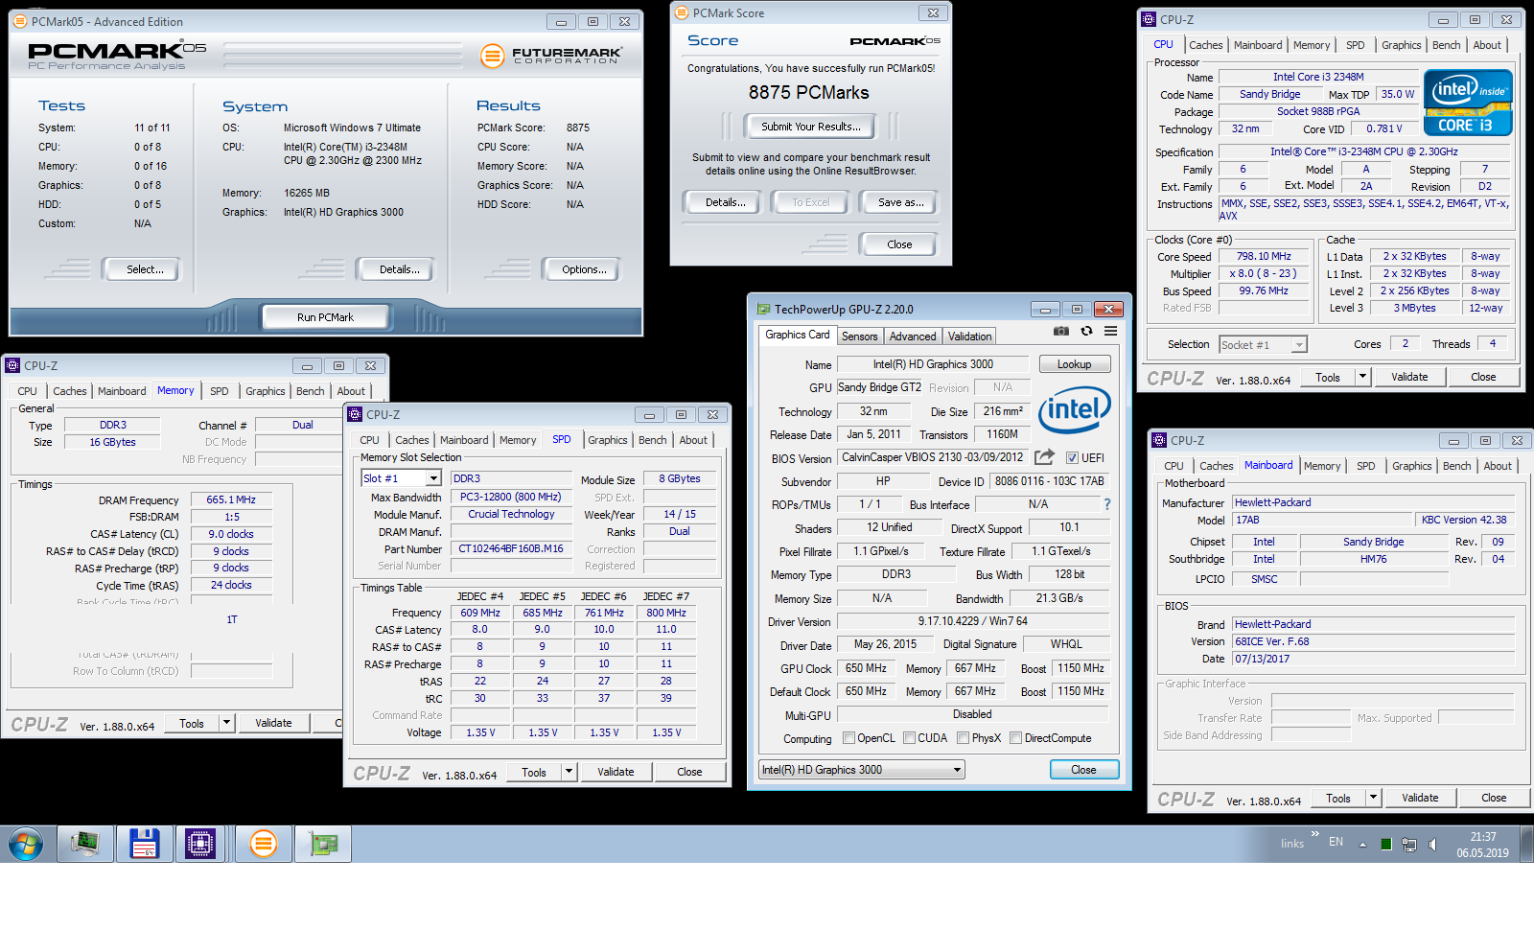The image size is (1534, 952).
Task: Click the BIOS export arrow icon in GPU-Z
Action: [1044, 457]
